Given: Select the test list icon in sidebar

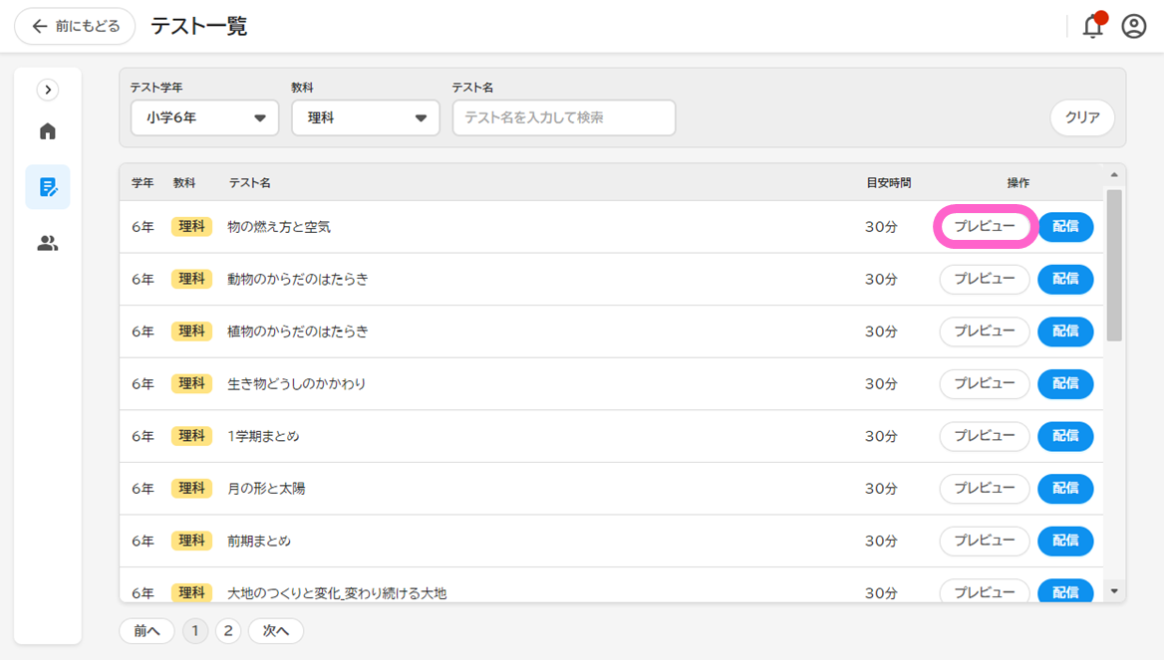Looking at the screenshot, I should click(48, 187).
